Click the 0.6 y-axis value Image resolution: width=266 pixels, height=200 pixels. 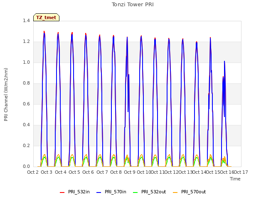(x=26, y=104)
